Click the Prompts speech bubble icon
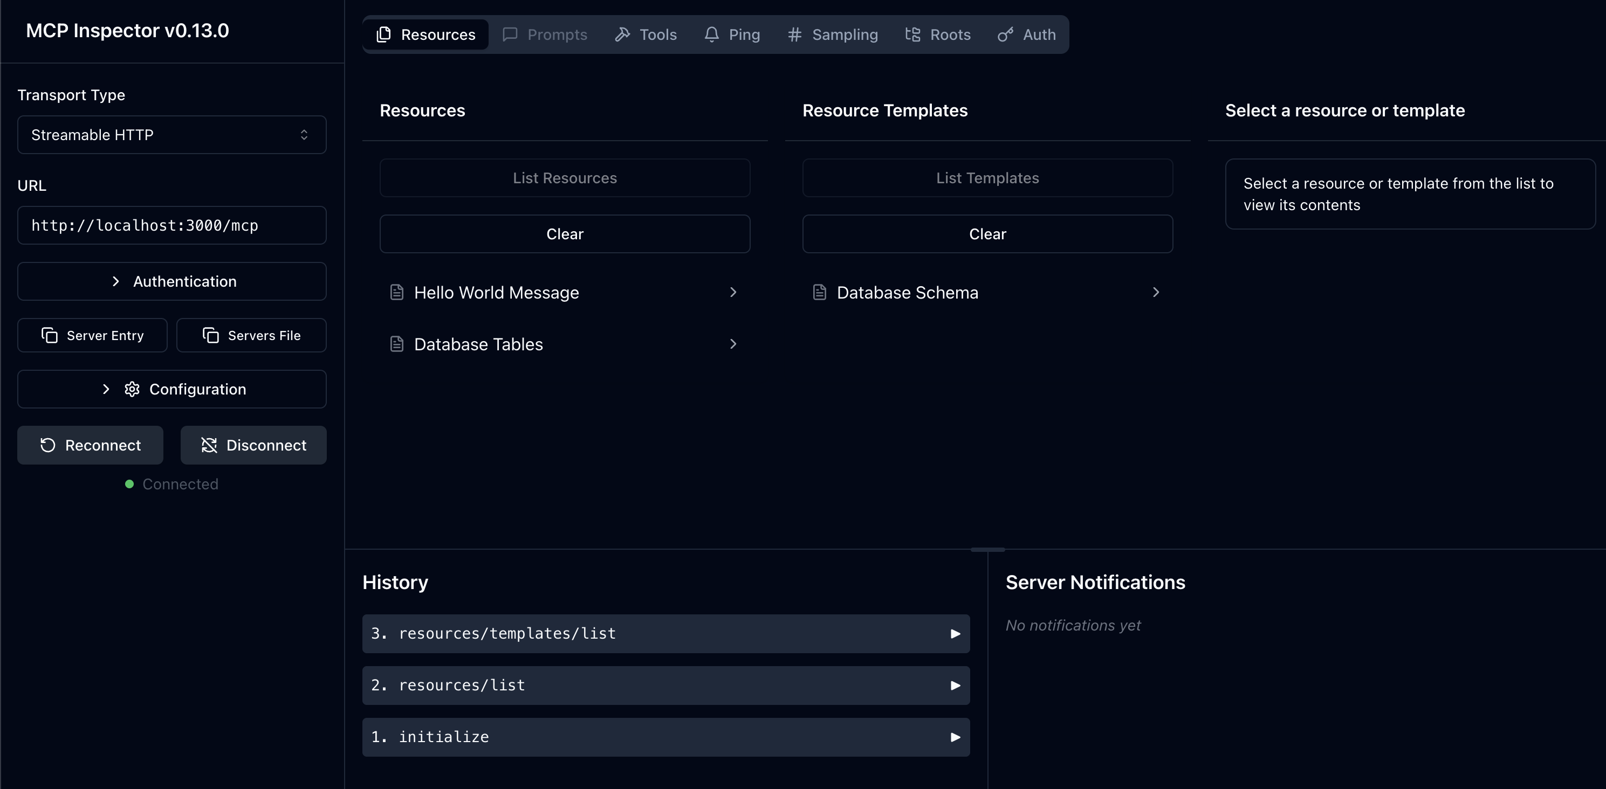Viewport: 1606px width, 789px height. pyautogui.click(x=510, y=34)
